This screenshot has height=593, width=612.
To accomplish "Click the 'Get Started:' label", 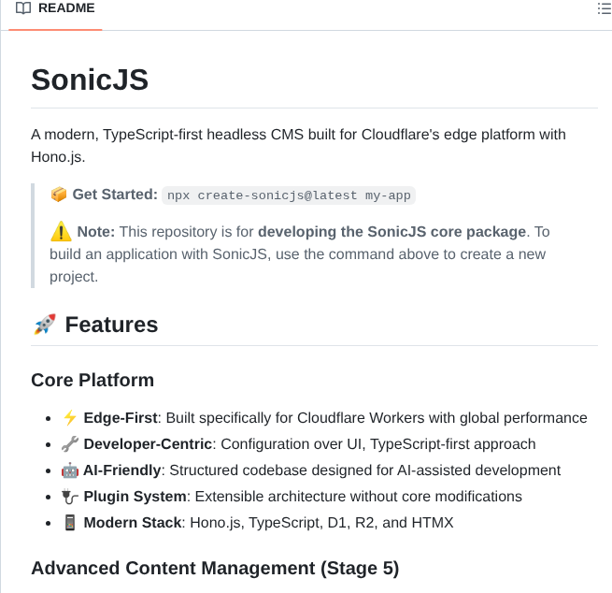I will click(115, 195).
